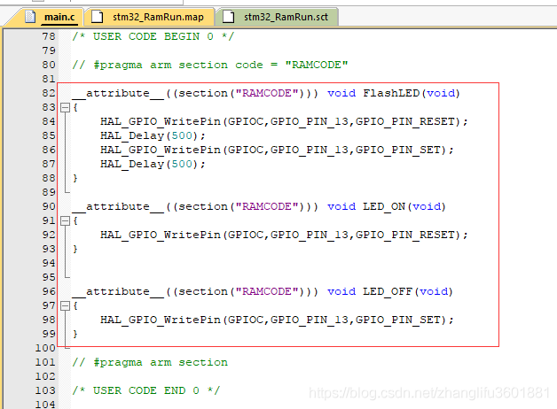Open the stm32_RamRun.map tab
557x409 pixels.
click(151, 17)
